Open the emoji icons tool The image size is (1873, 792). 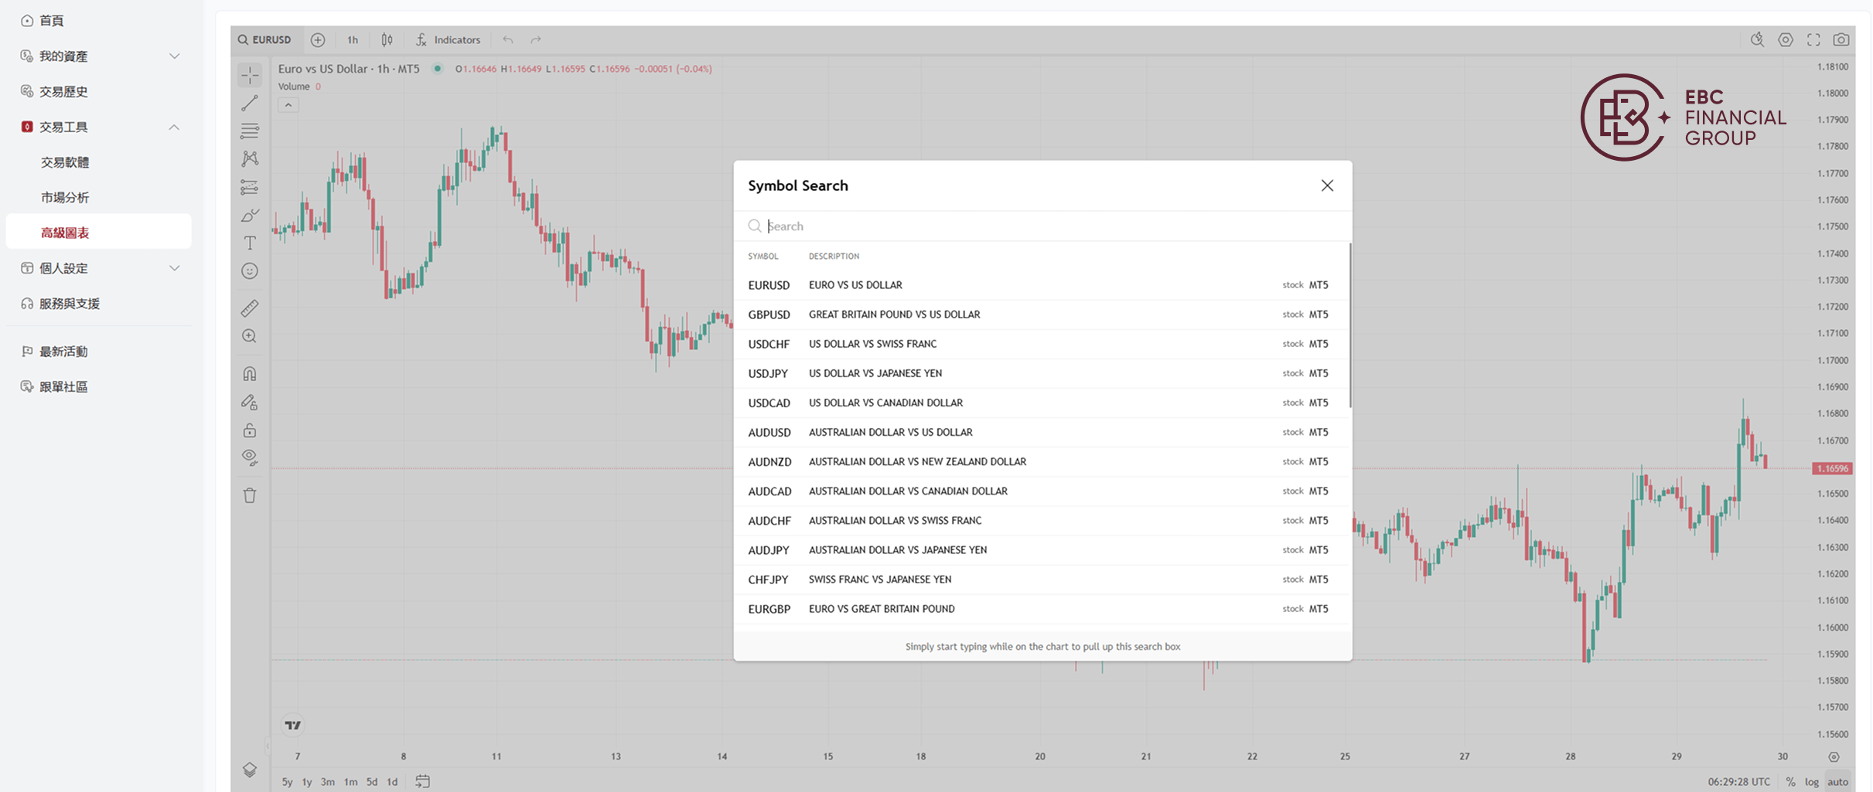250,271
